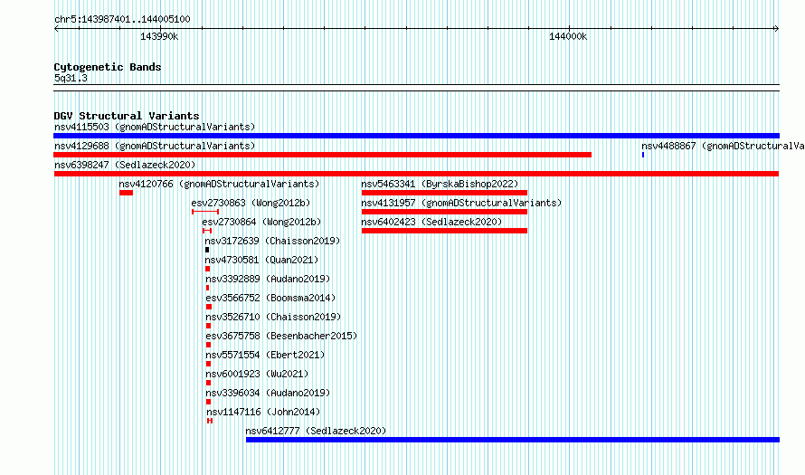Screen dimensions: 805x475
Task: Click the ruler's left arrow end
Action: [x=56, y=29]
